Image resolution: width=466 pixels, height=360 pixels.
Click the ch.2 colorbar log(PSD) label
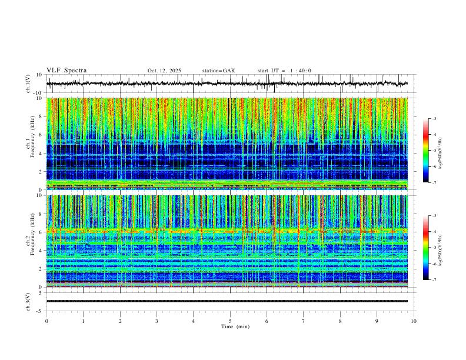pos(441,251)
